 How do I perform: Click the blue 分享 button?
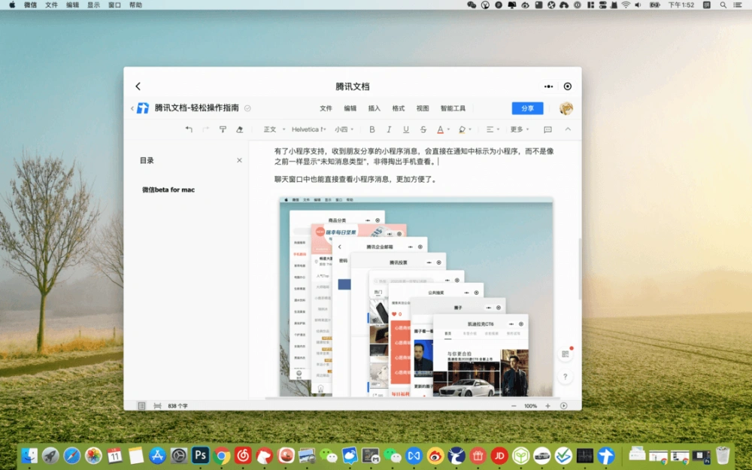tap(528, 108)
